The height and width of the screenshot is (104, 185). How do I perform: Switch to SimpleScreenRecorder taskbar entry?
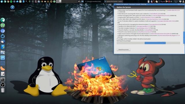[93, 1]
